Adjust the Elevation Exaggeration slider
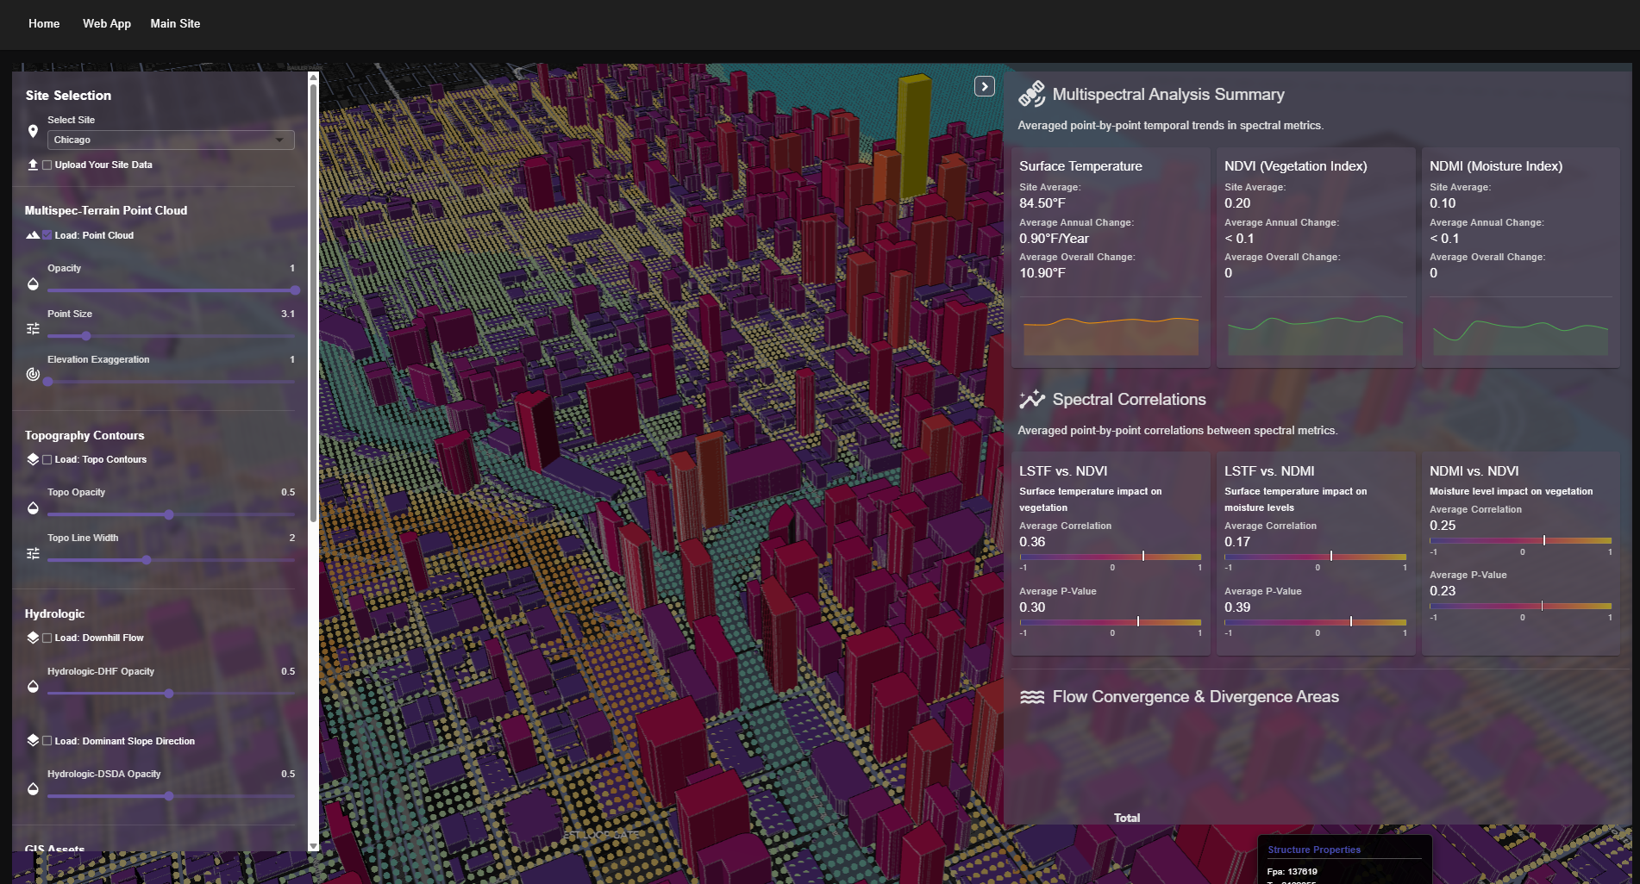 [x=171, y=382]
